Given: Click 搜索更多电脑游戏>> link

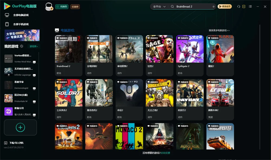Looking at the screenshot, I should [x=219, y=30].
